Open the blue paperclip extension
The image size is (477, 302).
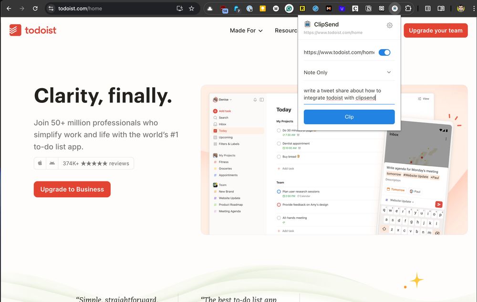click(315, 9)
